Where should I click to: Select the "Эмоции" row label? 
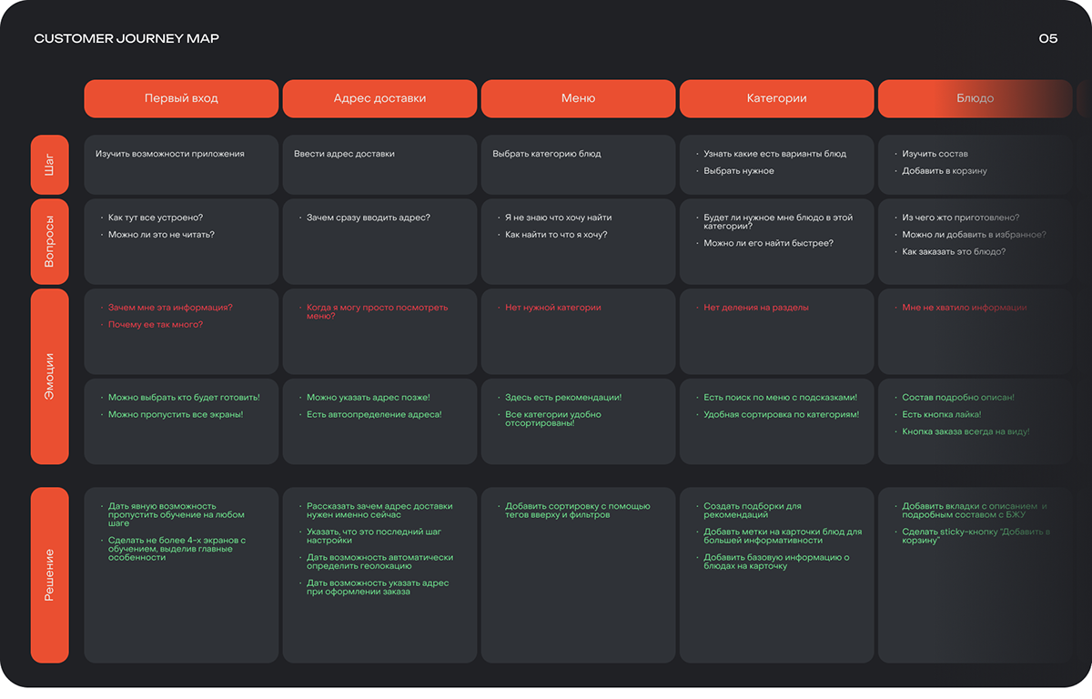pos(50,377)
